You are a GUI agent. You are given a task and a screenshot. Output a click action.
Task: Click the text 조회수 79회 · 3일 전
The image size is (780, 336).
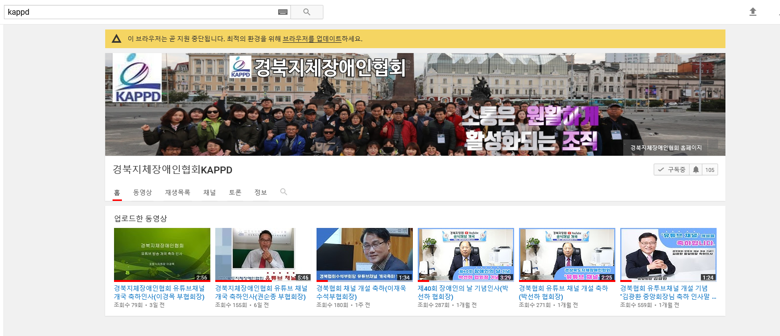(x=139, y=305)
